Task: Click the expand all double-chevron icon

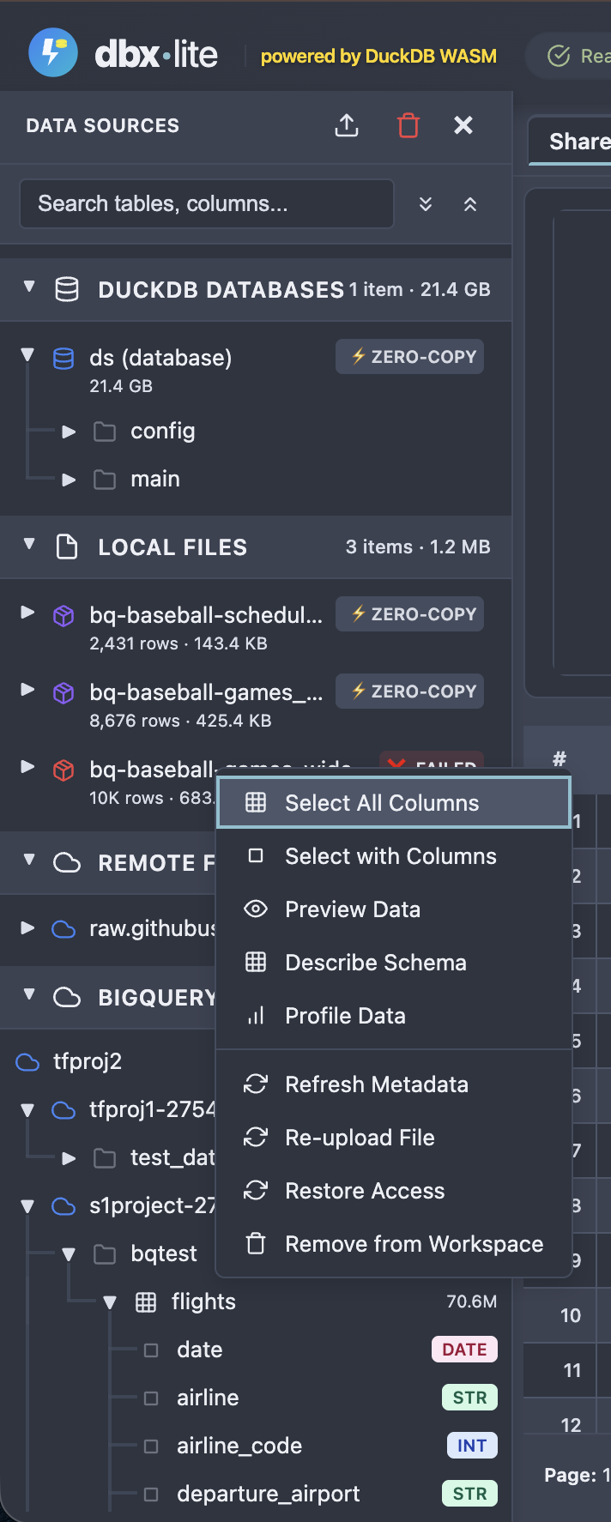Action: (x=426, y=204)
